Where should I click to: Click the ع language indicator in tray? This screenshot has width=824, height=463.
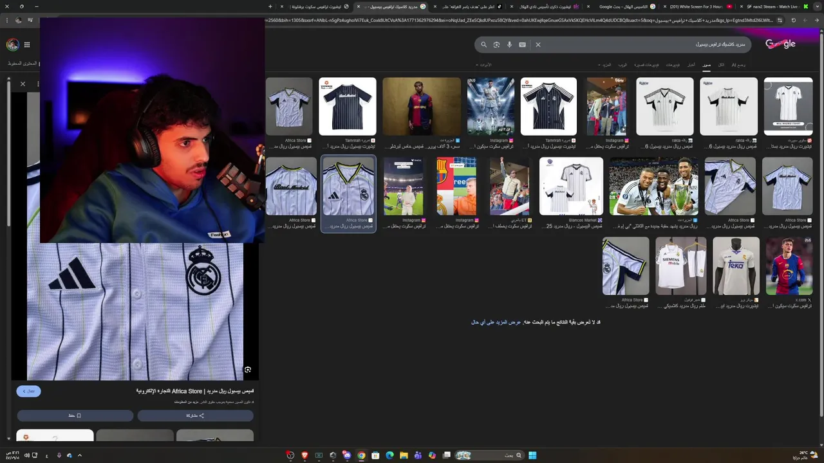(x=46, y=455)
